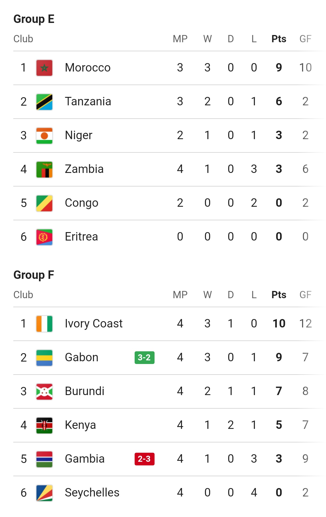The height and width of the screenshot is (517, 326).
Task: Click the Pts column header in Group E
Action: tap(279, 39)
